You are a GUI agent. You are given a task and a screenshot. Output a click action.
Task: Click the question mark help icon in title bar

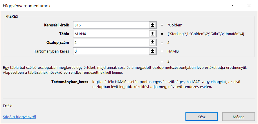[232, 6]
